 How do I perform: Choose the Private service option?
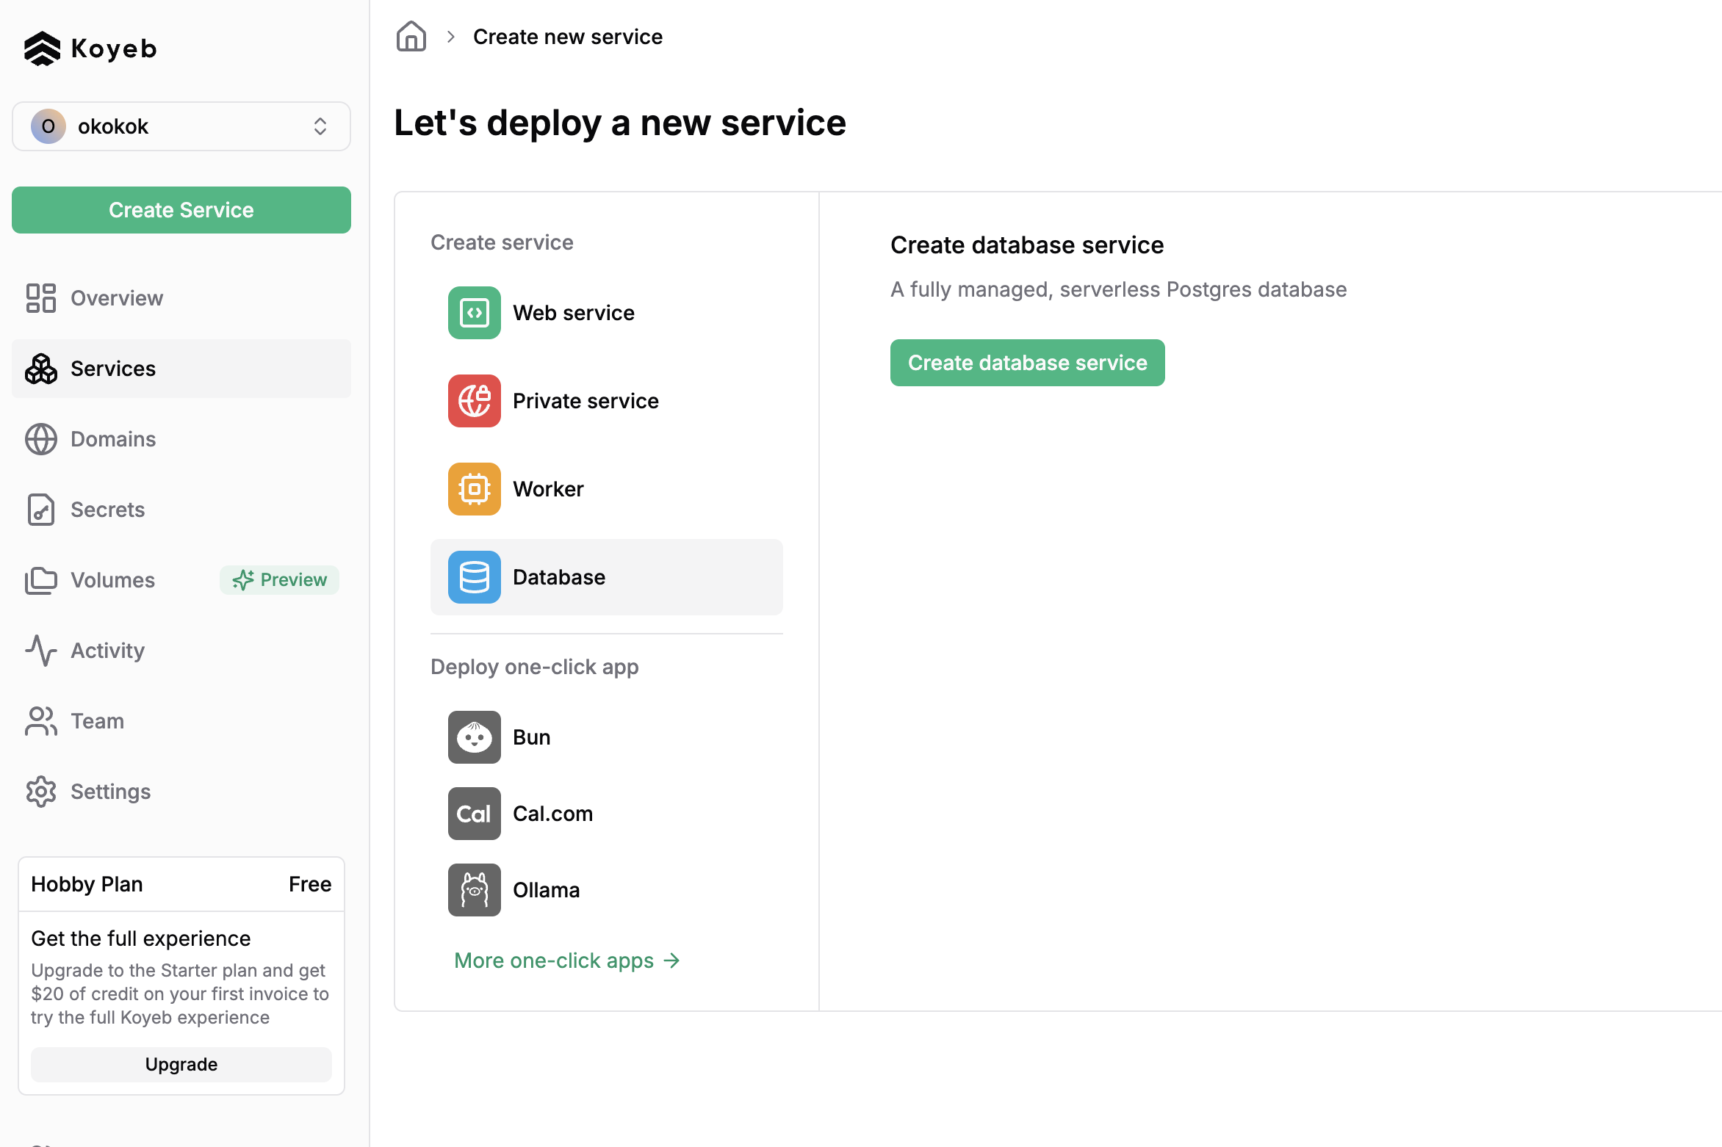585,401
